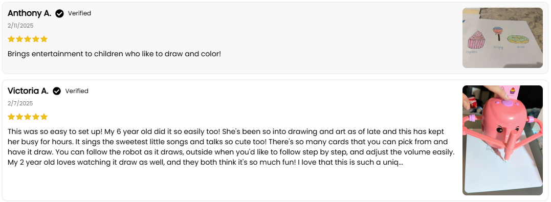
Task: Click the review date 2/11/2025
Action: click(20, 26)
